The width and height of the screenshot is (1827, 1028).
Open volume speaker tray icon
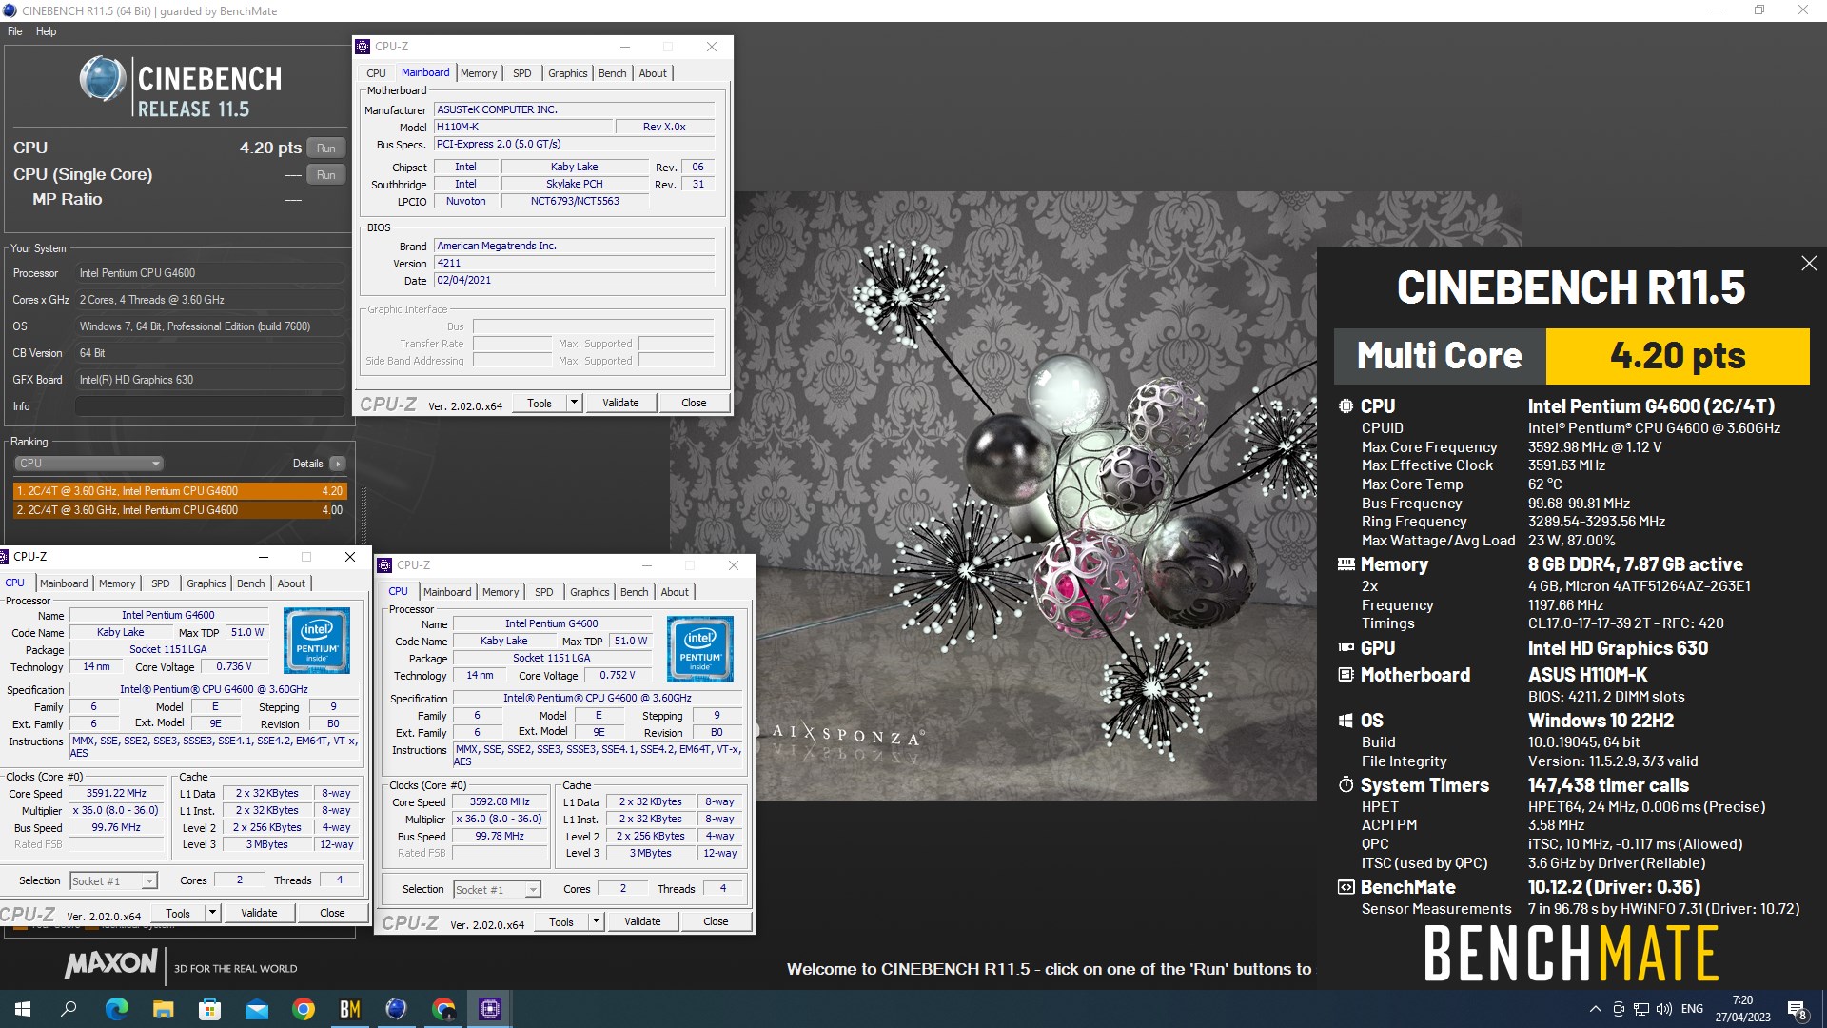point(1664,1009)
